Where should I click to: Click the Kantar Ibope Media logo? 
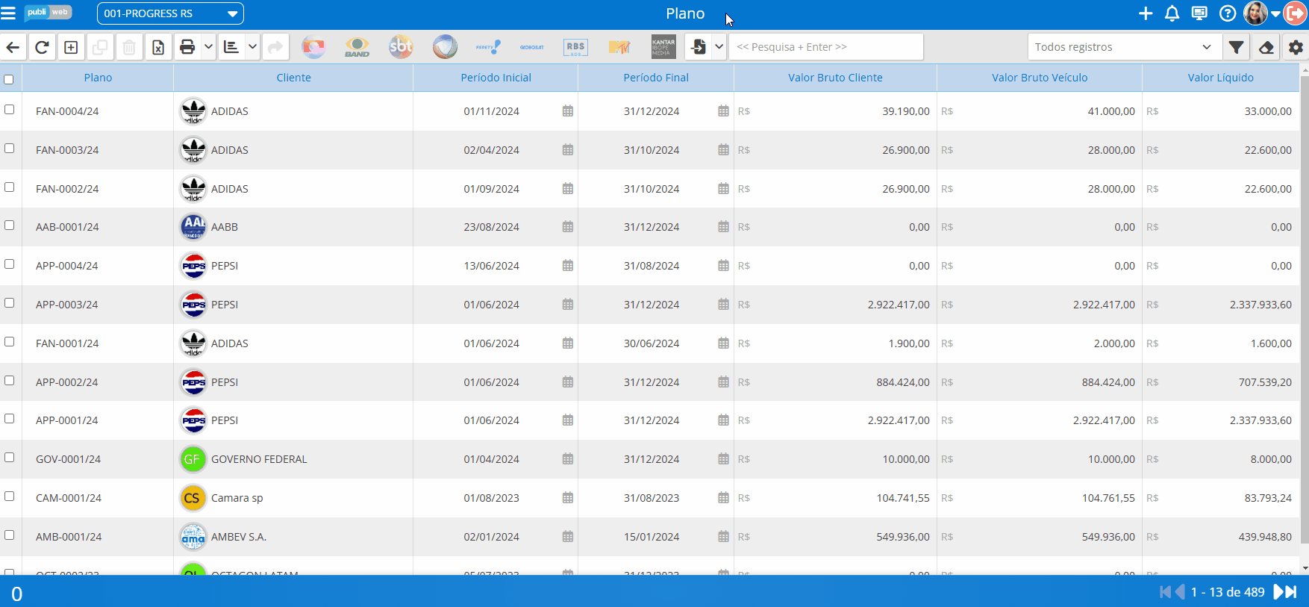(x=663, y=47)
